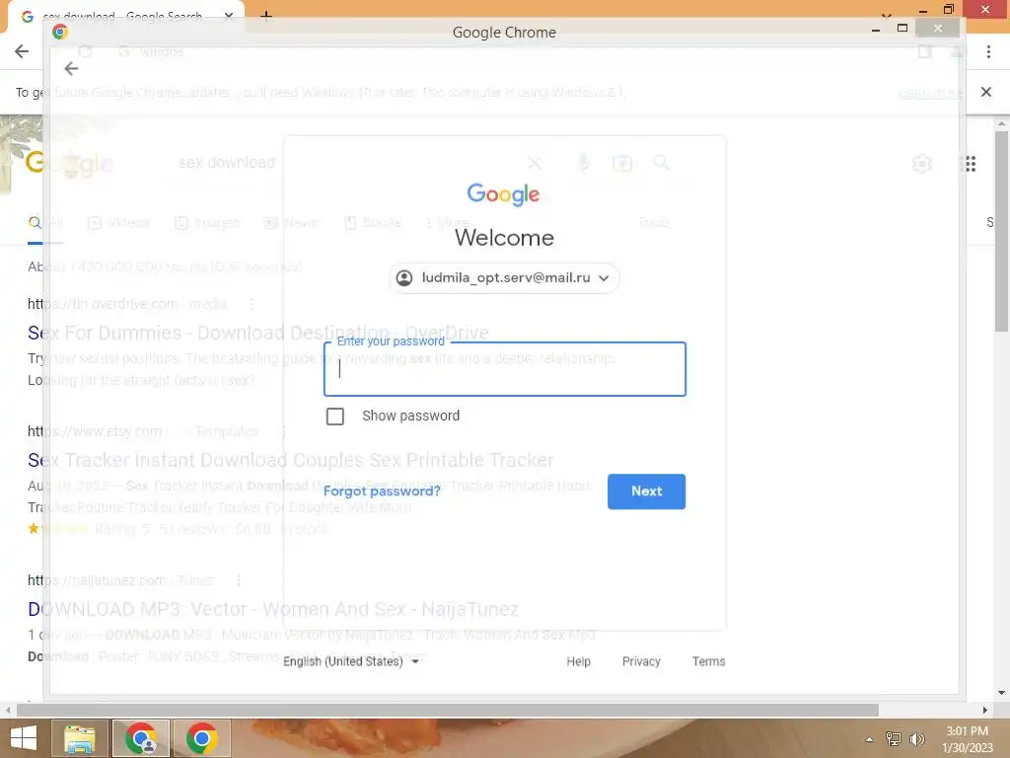Click the search magnifier icon in search box
Image resolution: width=1010 pixels, height=758 pixels.
click(x=661, y=163)
